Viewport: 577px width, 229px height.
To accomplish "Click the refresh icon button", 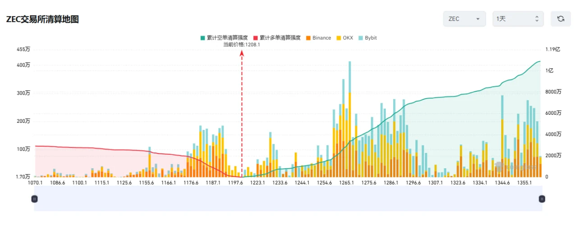I will (x=561, y=19).
